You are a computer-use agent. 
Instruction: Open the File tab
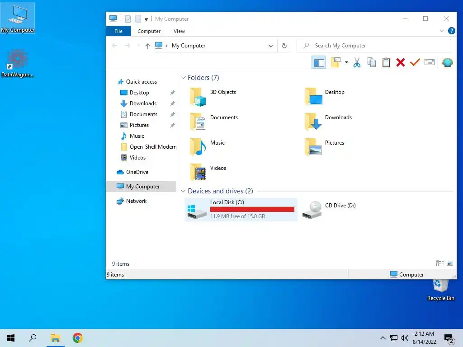118,31
